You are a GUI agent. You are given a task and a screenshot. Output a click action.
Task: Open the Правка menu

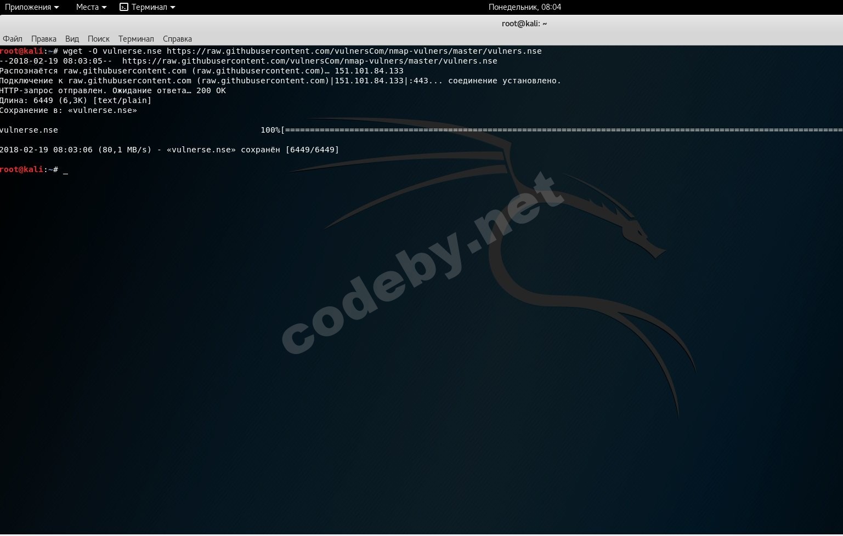pos(44,39)
